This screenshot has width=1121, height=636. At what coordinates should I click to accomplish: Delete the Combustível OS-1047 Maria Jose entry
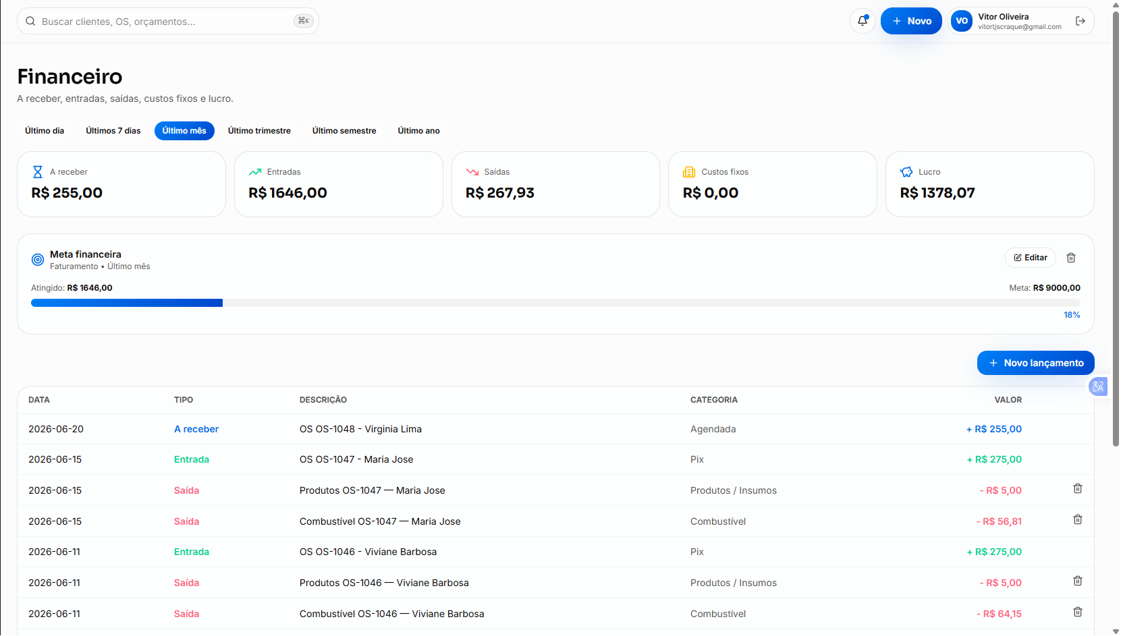coord(1078,519)
